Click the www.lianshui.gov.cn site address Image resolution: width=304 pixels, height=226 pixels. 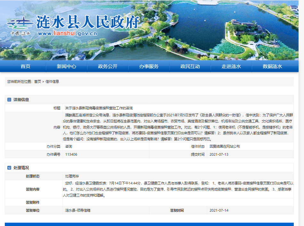67,34
